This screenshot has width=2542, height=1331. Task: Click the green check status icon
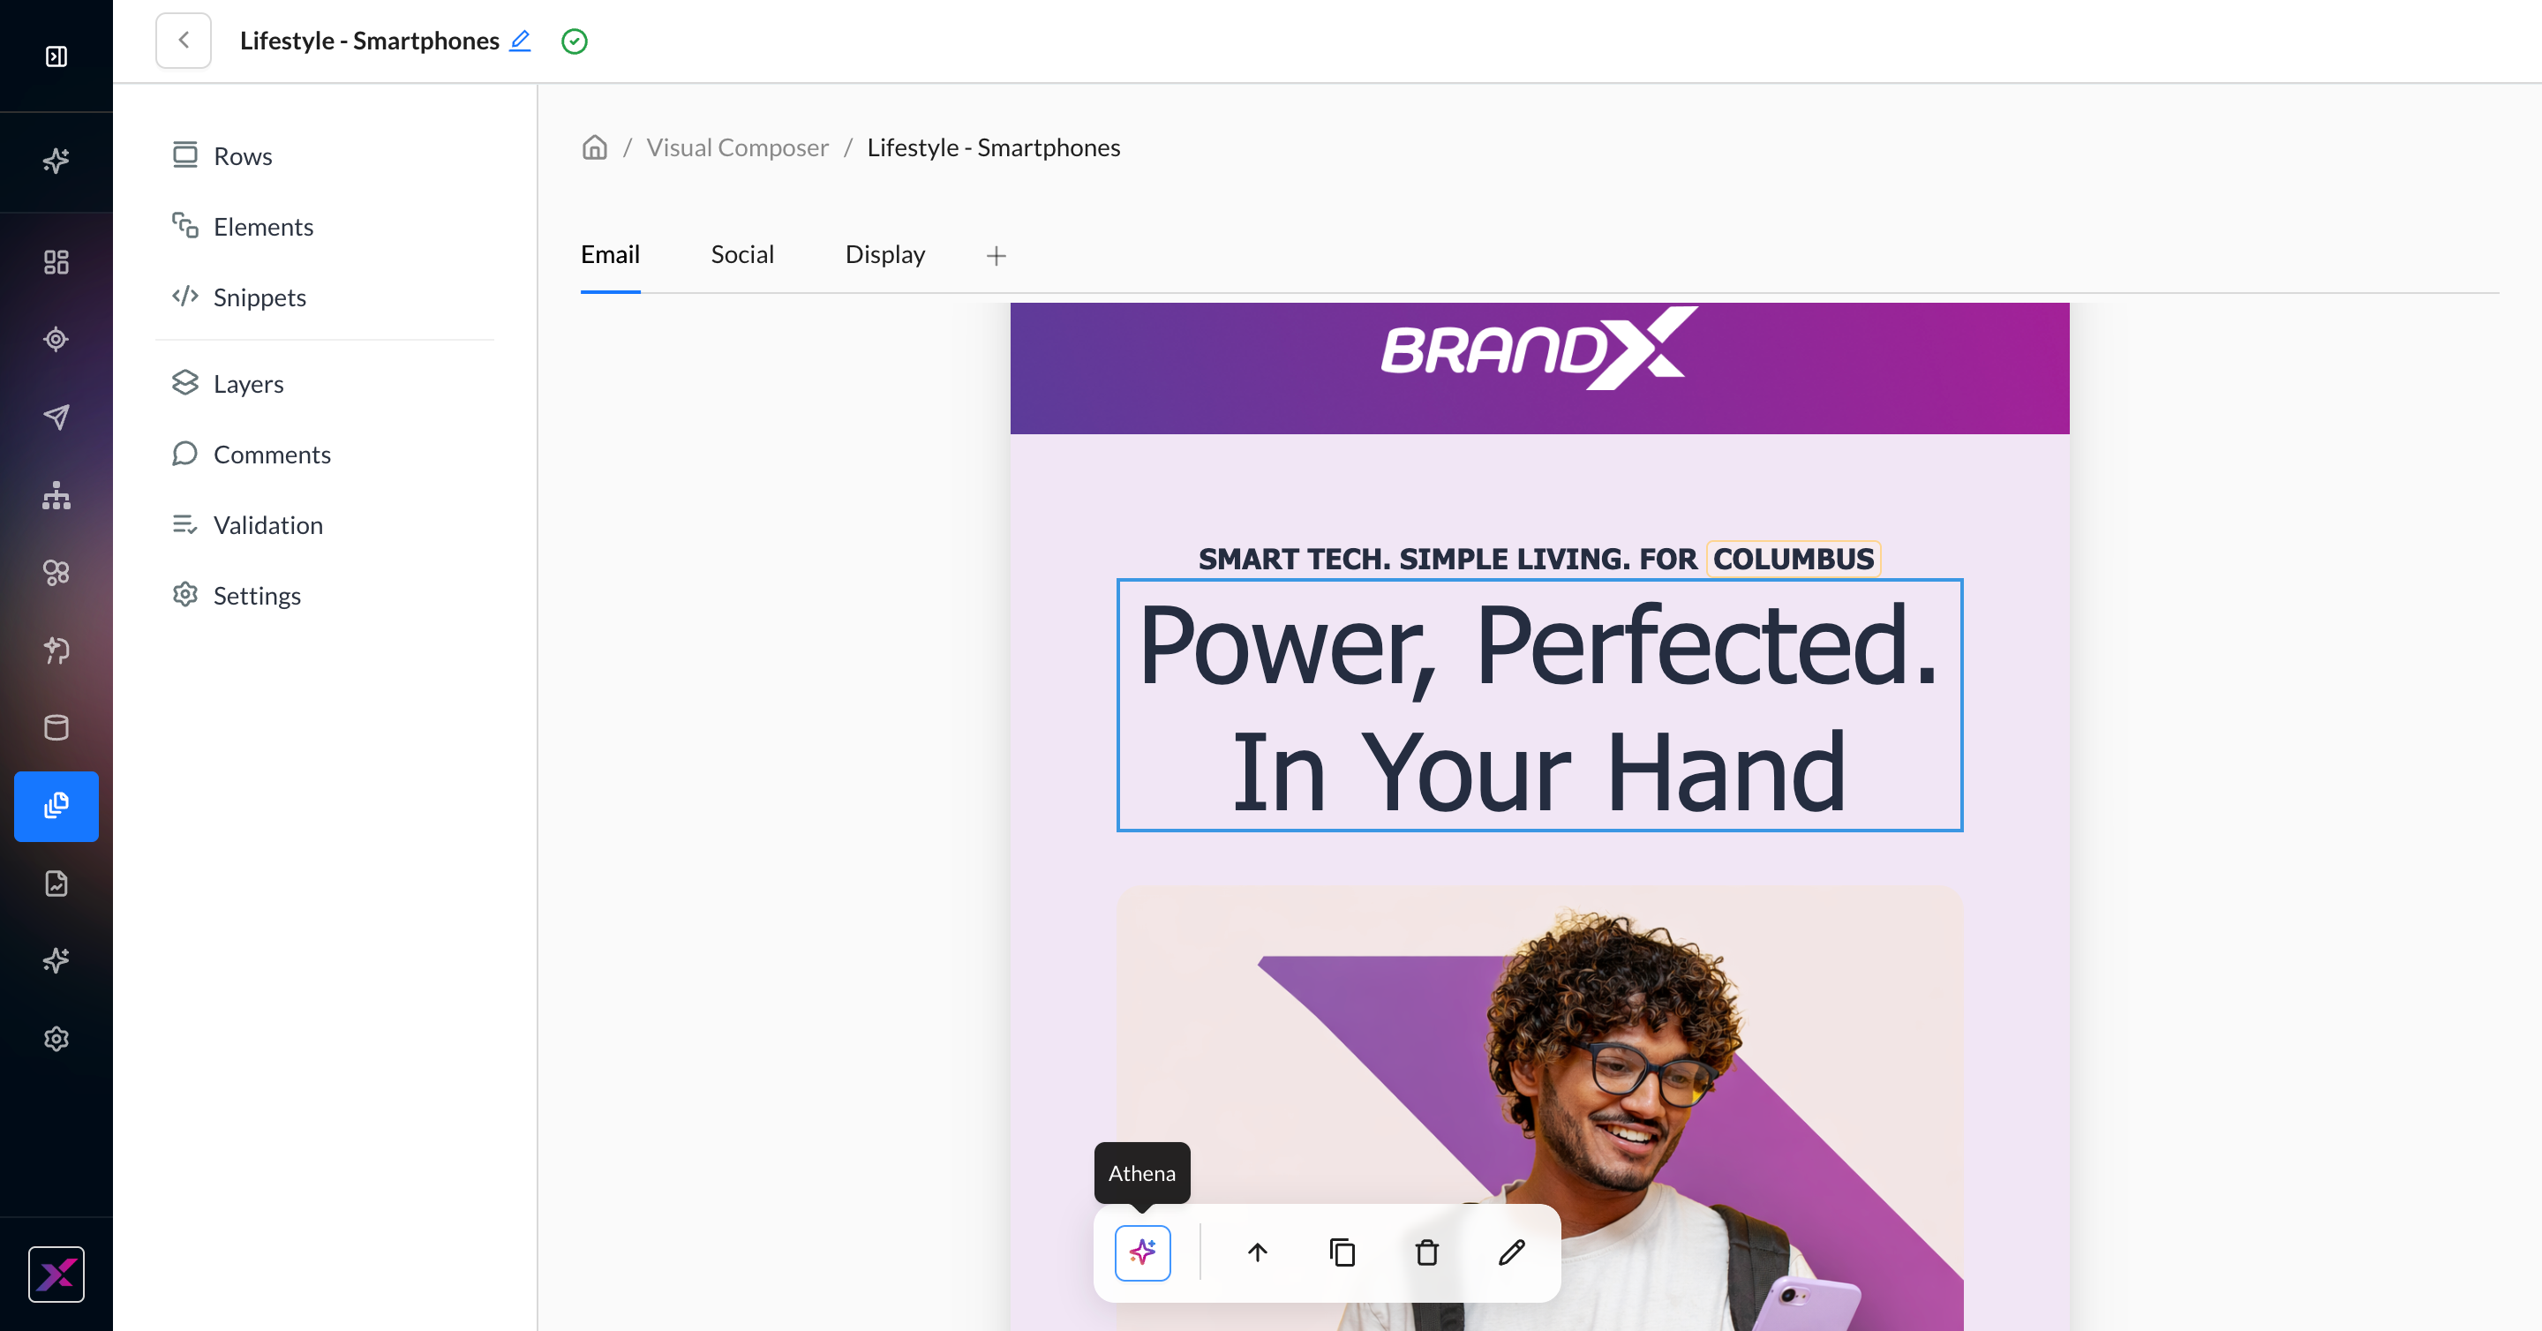tap(575, 41)
